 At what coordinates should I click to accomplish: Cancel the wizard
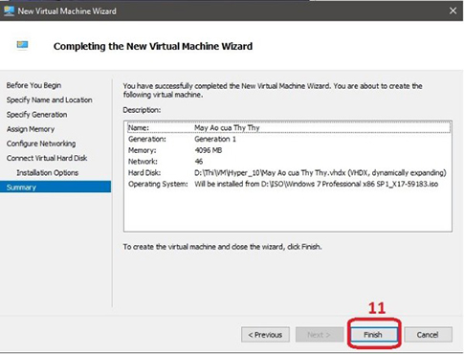428,335
